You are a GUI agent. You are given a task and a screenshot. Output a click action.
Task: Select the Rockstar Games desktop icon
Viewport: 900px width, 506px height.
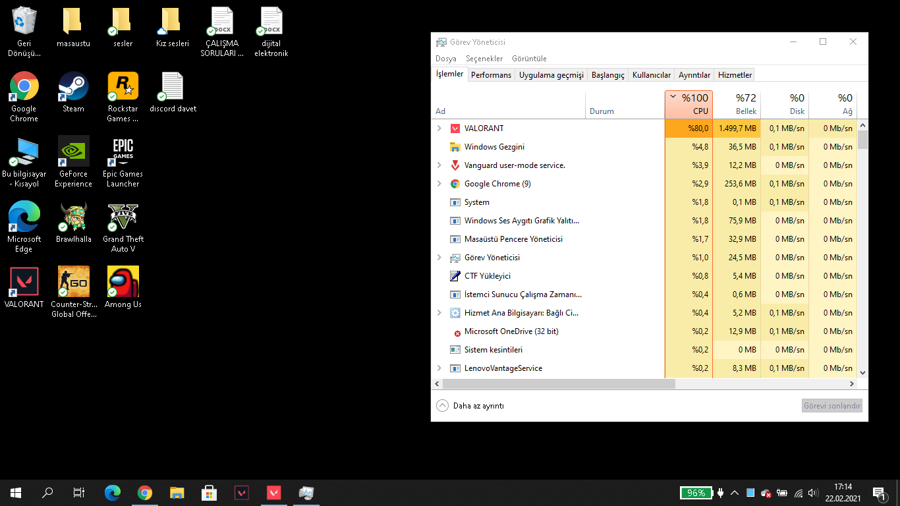pos(123,97)
